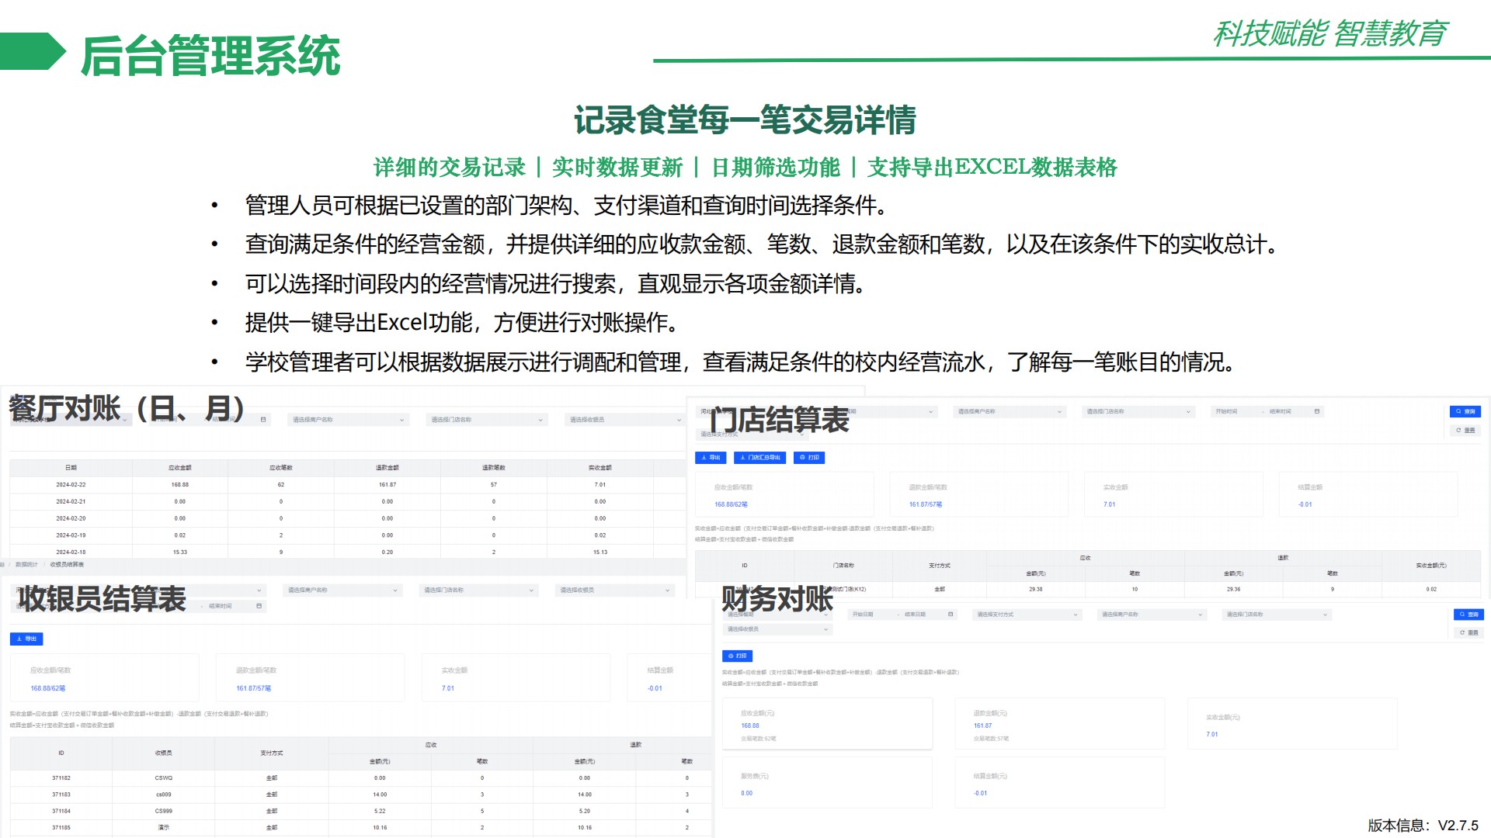The image size is (1491, 838).
Task: Click the 导出 button in 收银员结算表
Action: pyautogui.click(x=26, y=639)
